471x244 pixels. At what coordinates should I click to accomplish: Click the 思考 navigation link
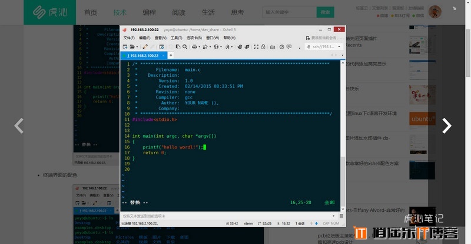[x=237, y=12]
